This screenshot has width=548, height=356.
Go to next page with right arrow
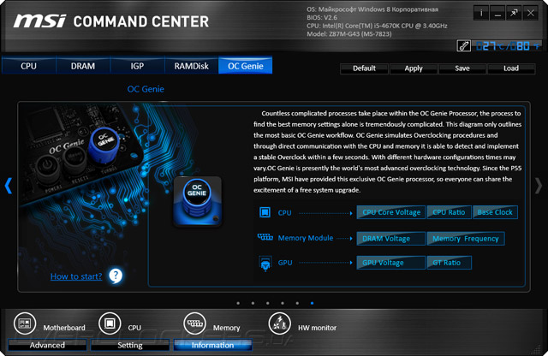click(539, 186)
